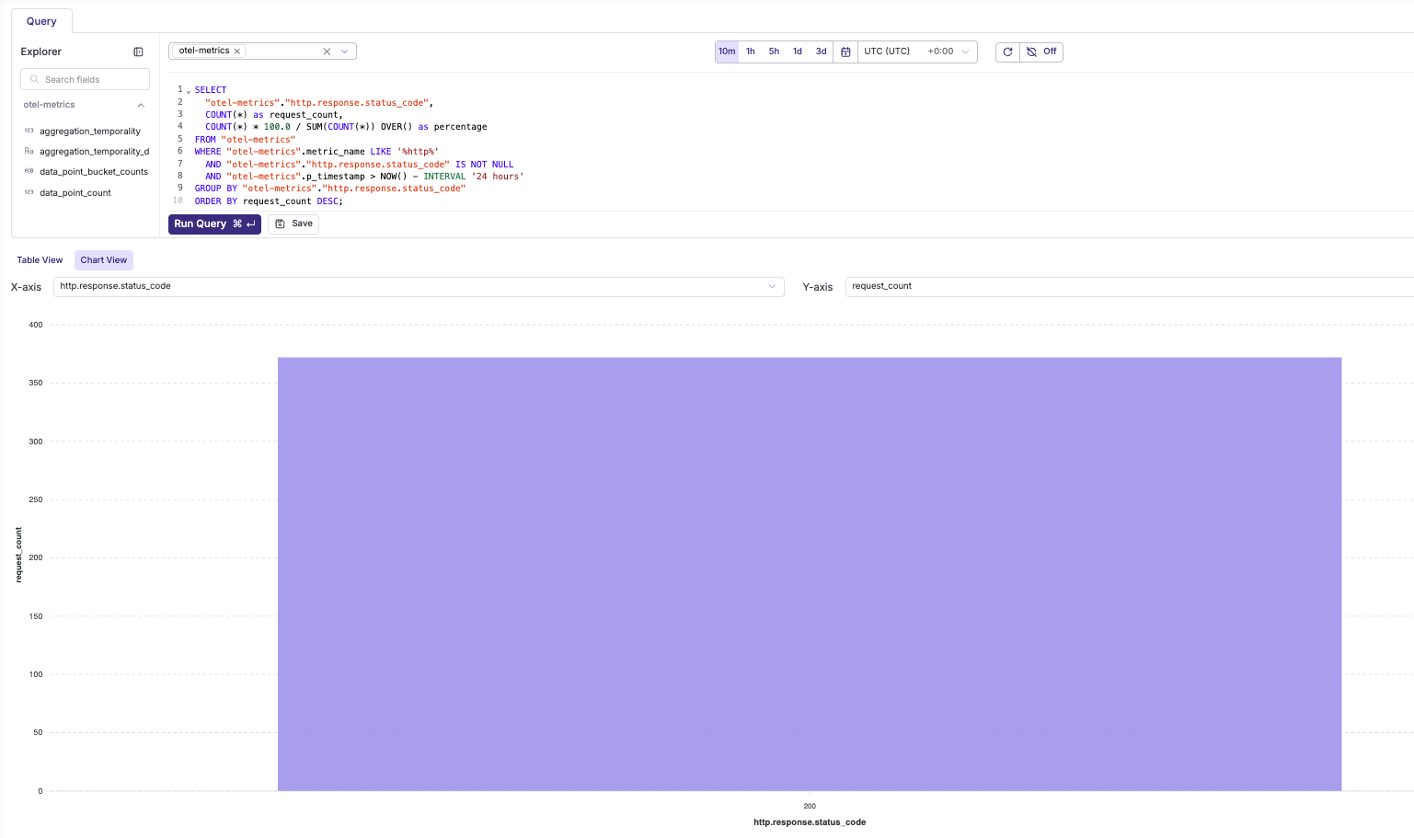
Task: Select the 1d time range
Action: coord(798,52)
